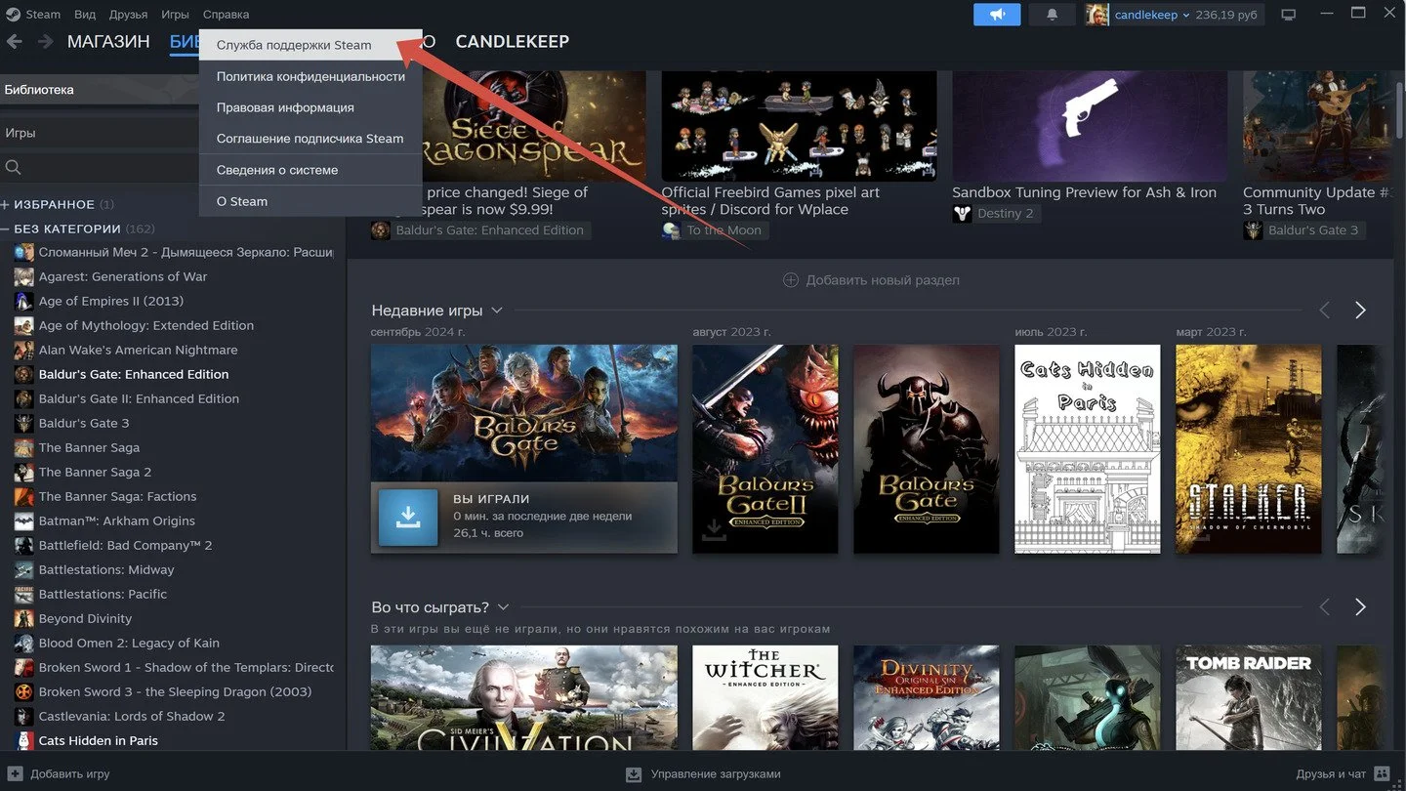Open Управление загрузками downloads manager

(x=703, y=773)
